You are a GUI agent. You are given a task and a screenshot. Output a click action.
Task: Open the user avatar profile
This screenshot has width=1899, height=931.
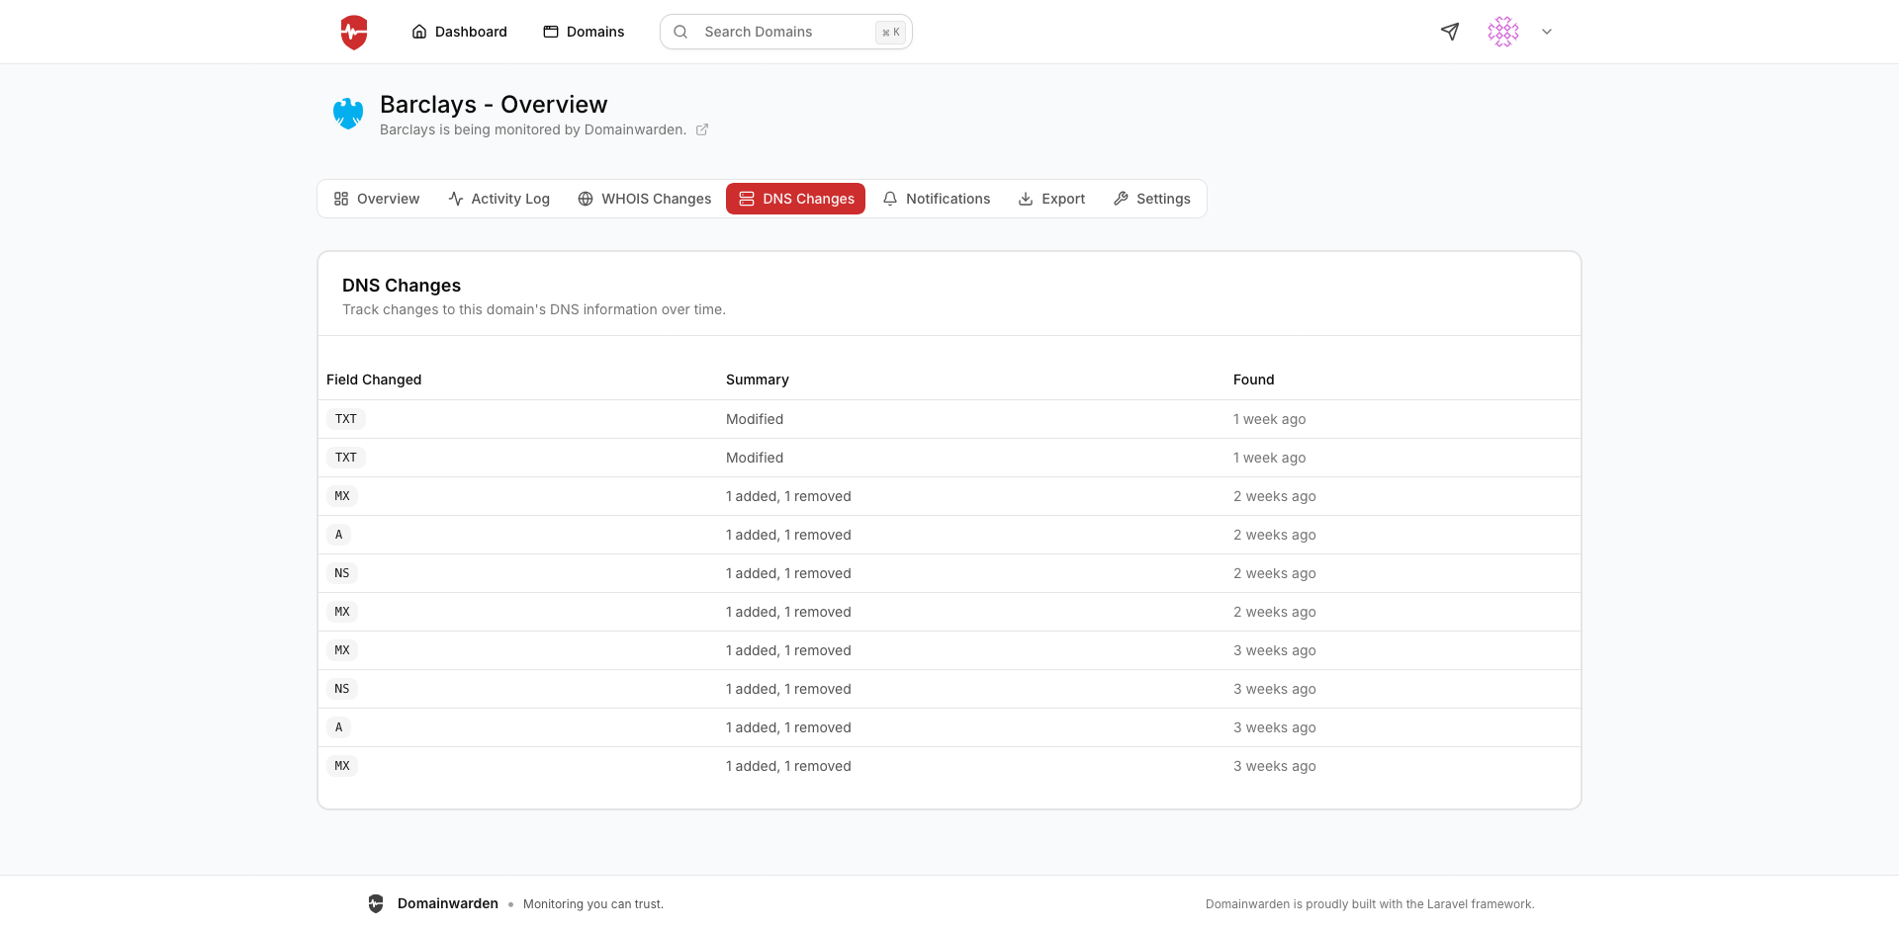pyautogui.click(x=1503, y=32)
